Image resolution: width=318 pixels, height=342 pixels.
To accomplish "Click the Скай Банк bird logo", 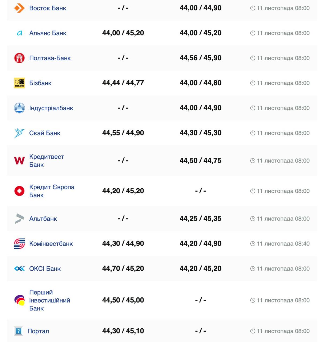I will [x=19, y=133].
